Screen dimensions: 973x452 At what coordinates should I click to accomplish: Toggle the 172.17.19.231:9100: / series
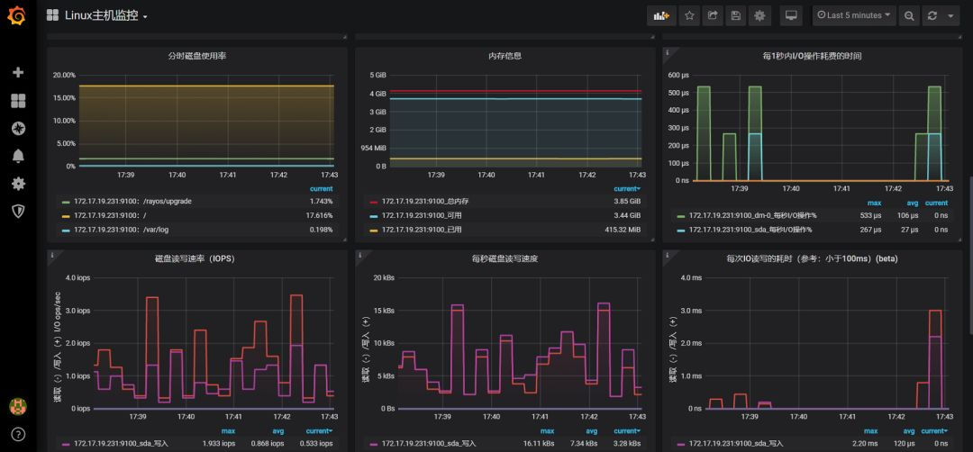[111, 215]
